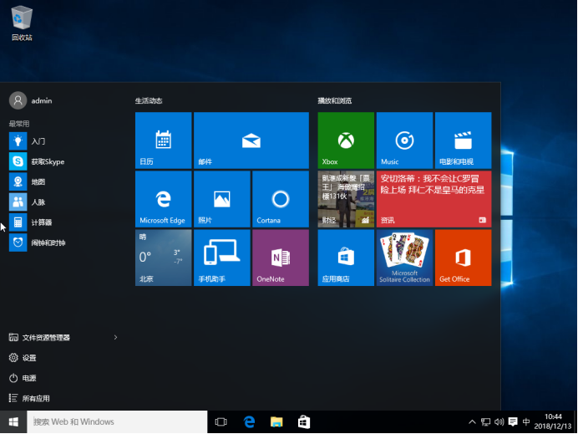The height and width of the screenshot is (434, 578).
Task: Open the Microsoft Edge tile
Action: click(163, 199)
